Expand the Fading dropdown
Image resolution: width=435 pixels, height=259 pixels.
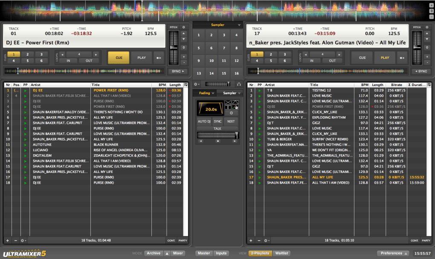(x=207, y=93)
